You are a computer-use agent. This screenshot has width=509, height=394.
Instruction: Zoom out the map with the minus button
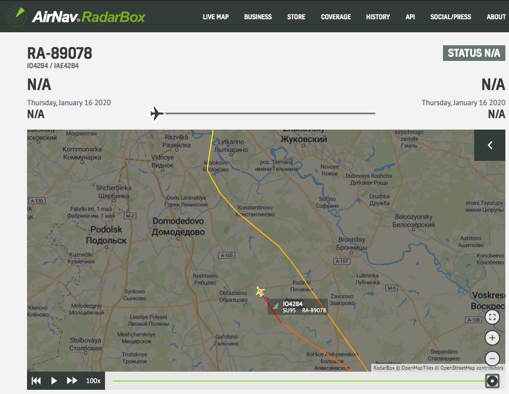(x=492, y=359)
